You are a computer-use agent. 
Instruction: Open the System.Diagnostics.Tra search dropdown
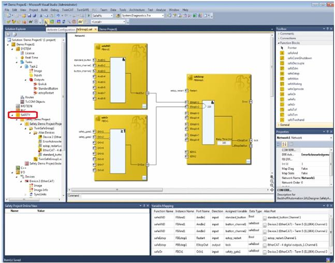coord(163,16)
